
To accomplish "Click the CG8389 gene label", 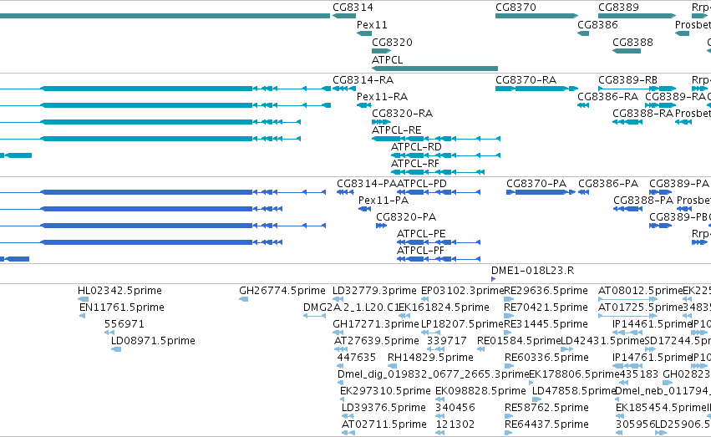I will click(x=618, y=8).
